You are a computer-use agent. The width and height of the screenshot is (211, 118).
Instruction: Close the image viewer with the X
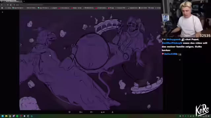[x=2, y=12]
